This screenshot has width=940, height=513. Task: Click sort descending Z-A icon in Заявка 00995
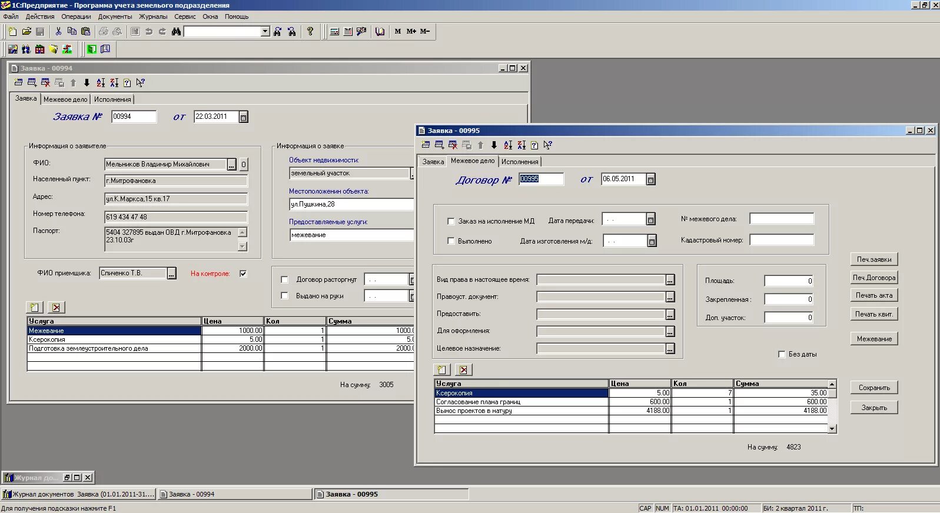[522, 145]
